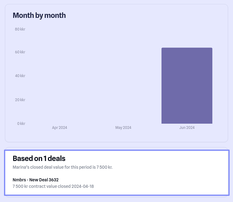This screenshot has height=202, width=233.
Task: Select the May 2024 axis label
Action: (x=123, y=128)
